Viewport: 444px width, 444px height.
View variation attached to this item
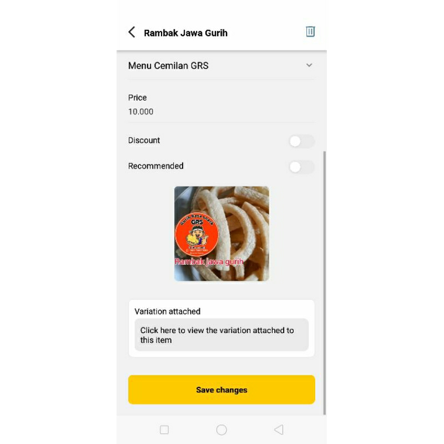tap(221, 335)
